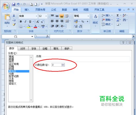Apply the comma style
The width and height of the screenshot is (136, 115).
click(88, 21)
